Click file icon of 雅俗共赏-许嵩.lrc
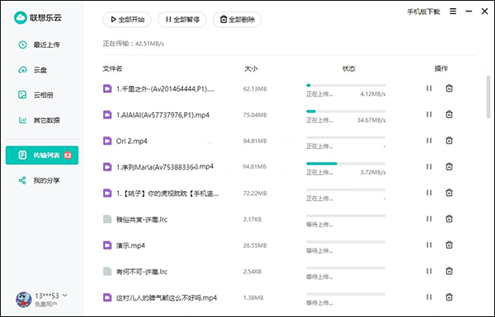Screen dimensions: 495x317 click(107, 219)
